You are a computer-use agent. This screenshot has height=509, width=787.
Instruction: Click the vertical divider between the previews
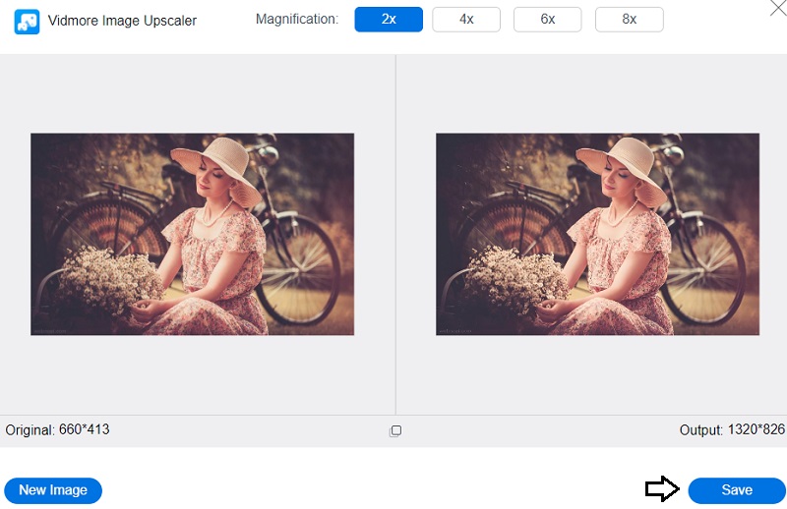pyautogui.click(x=395, y=234)
